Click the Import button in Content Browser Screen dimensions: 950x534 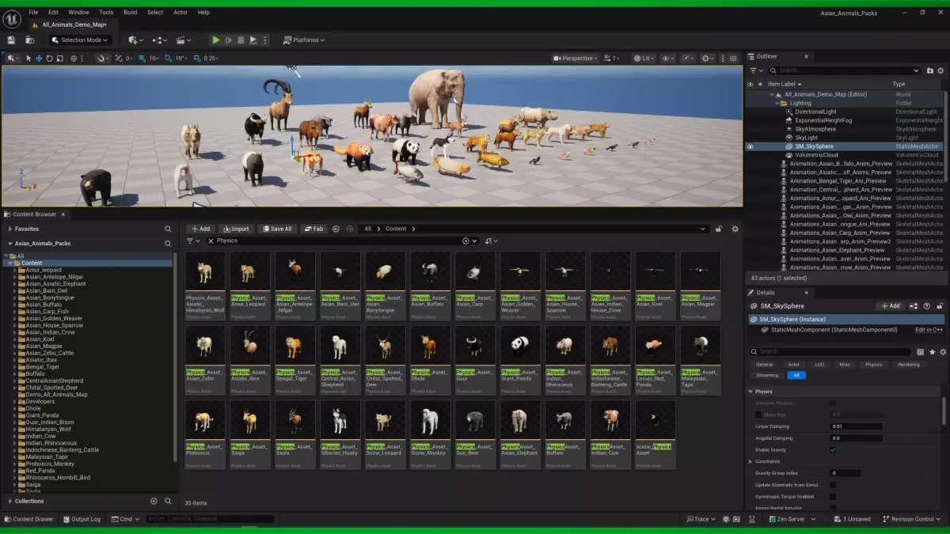235,229
